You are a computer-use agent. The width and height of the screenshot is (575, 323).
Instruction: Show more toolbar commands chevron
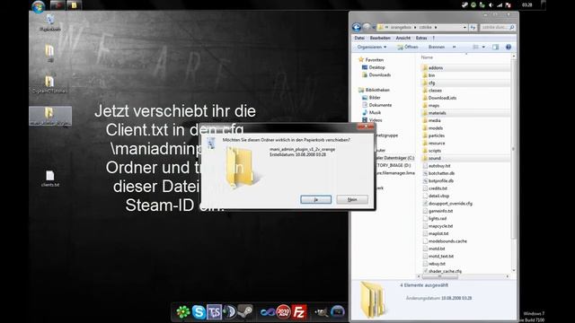454,47
